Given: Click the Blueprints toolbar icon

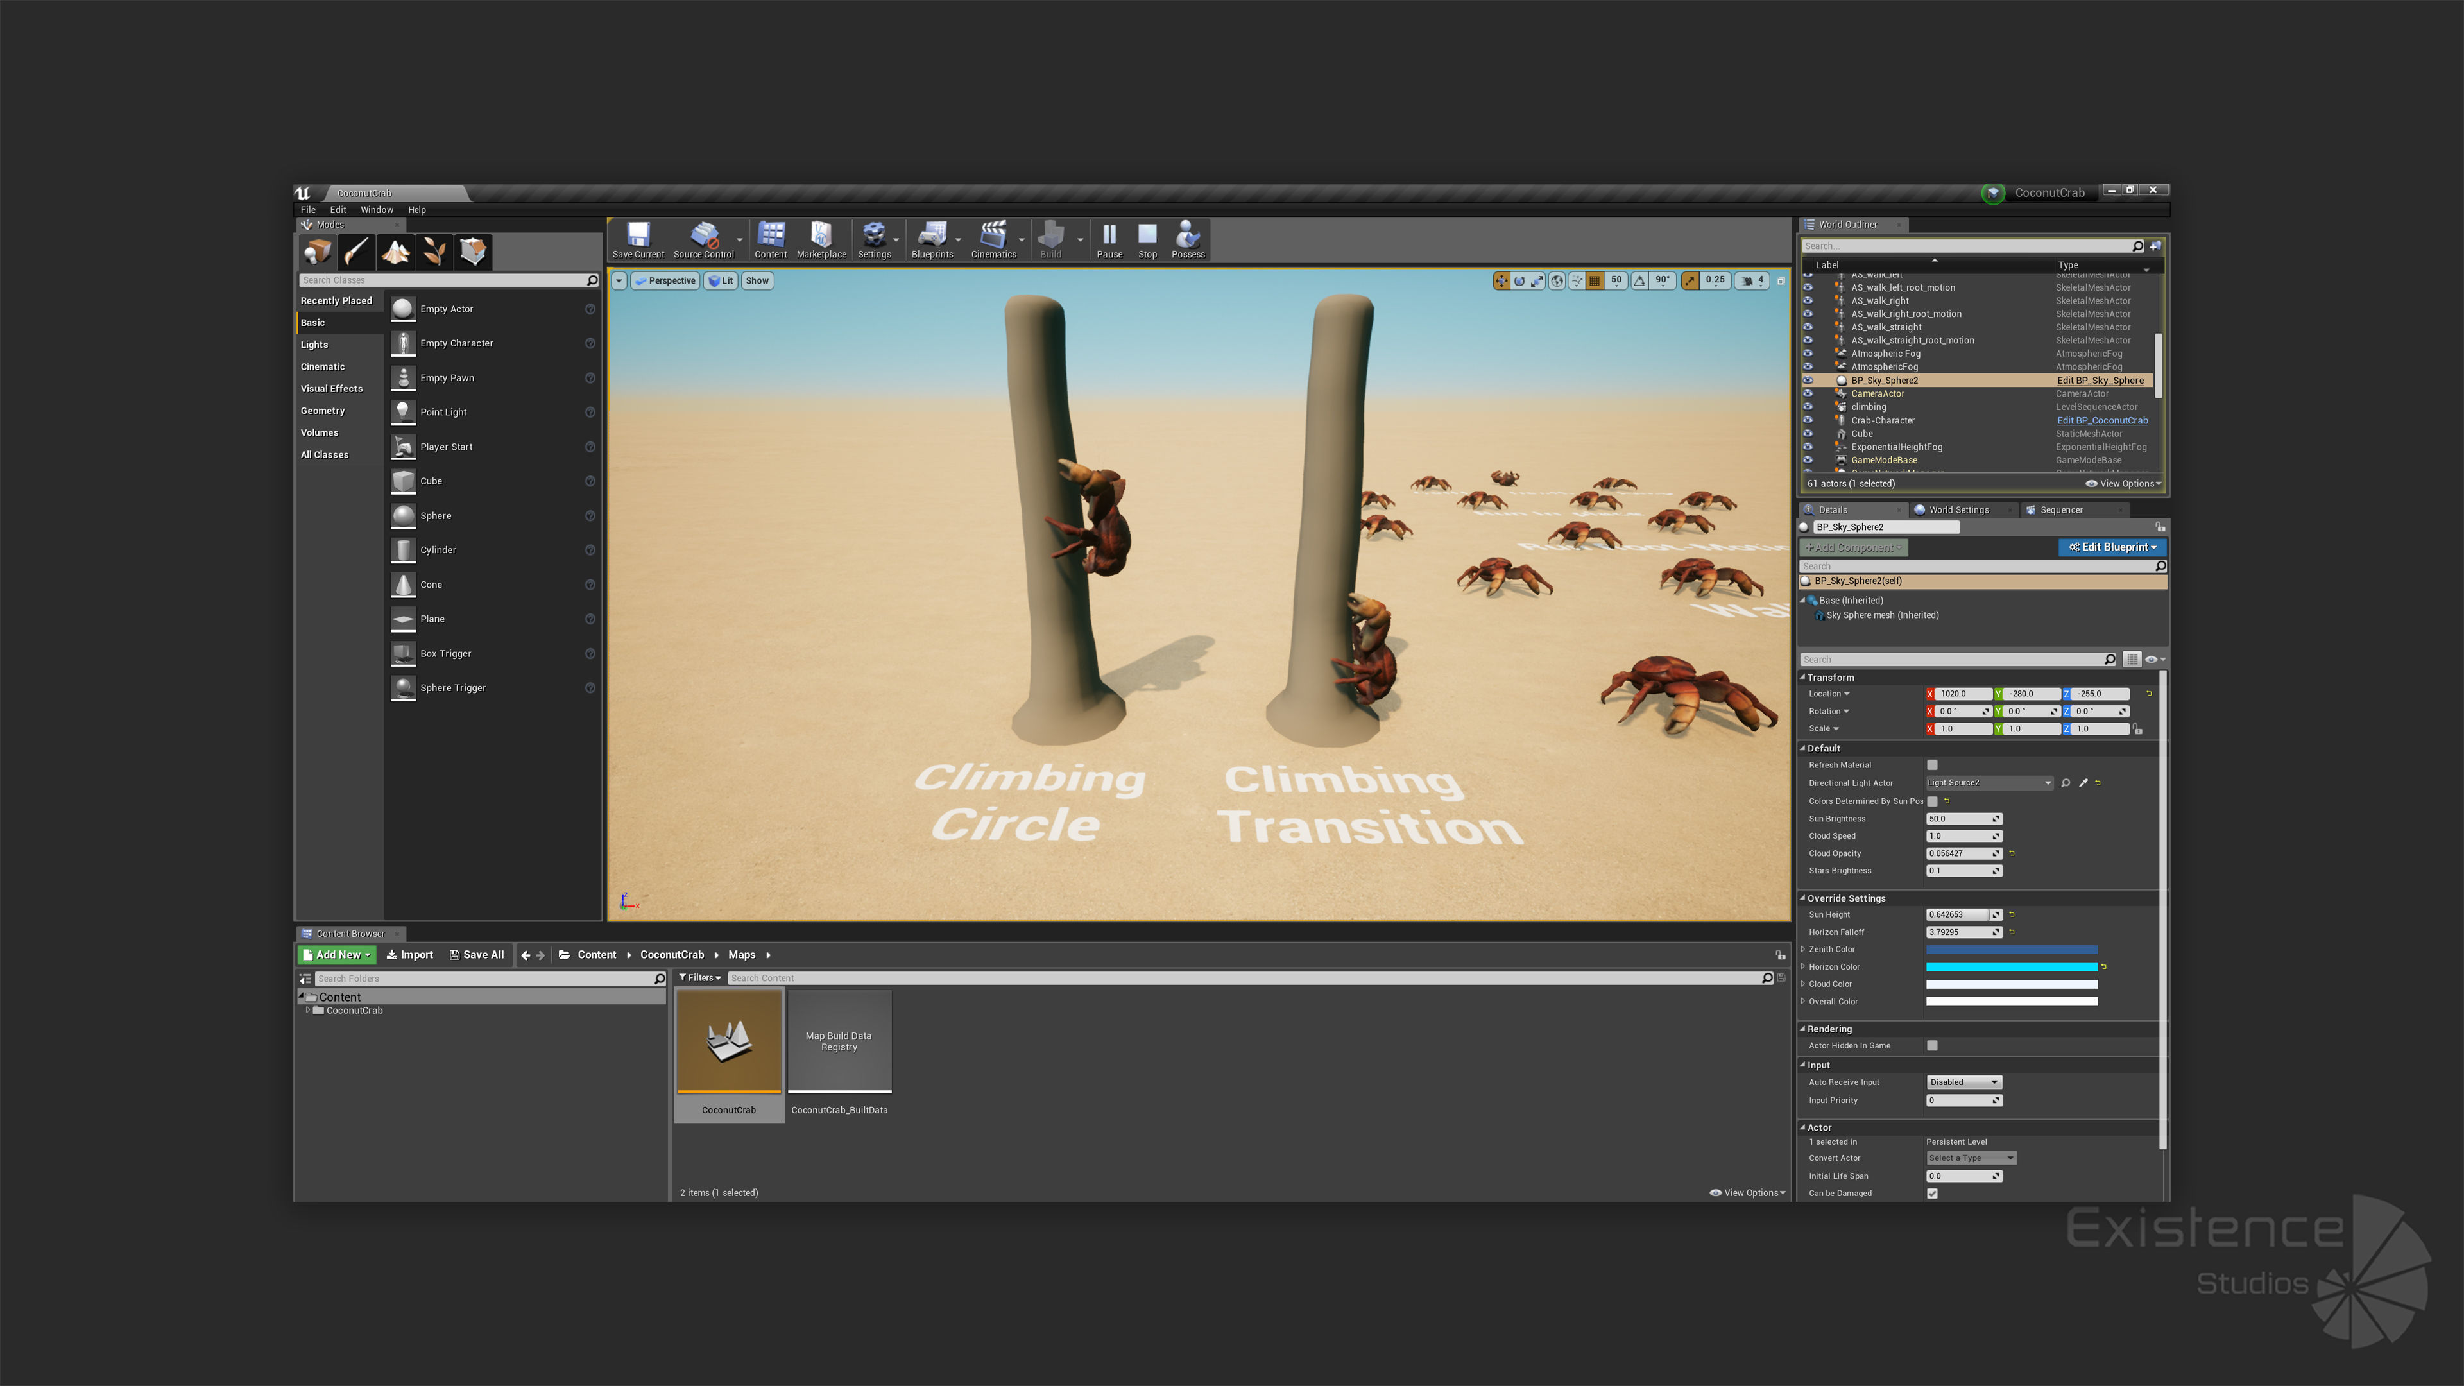Looking at the screenshot, I should pyautogui.click(x=932, y=236).
